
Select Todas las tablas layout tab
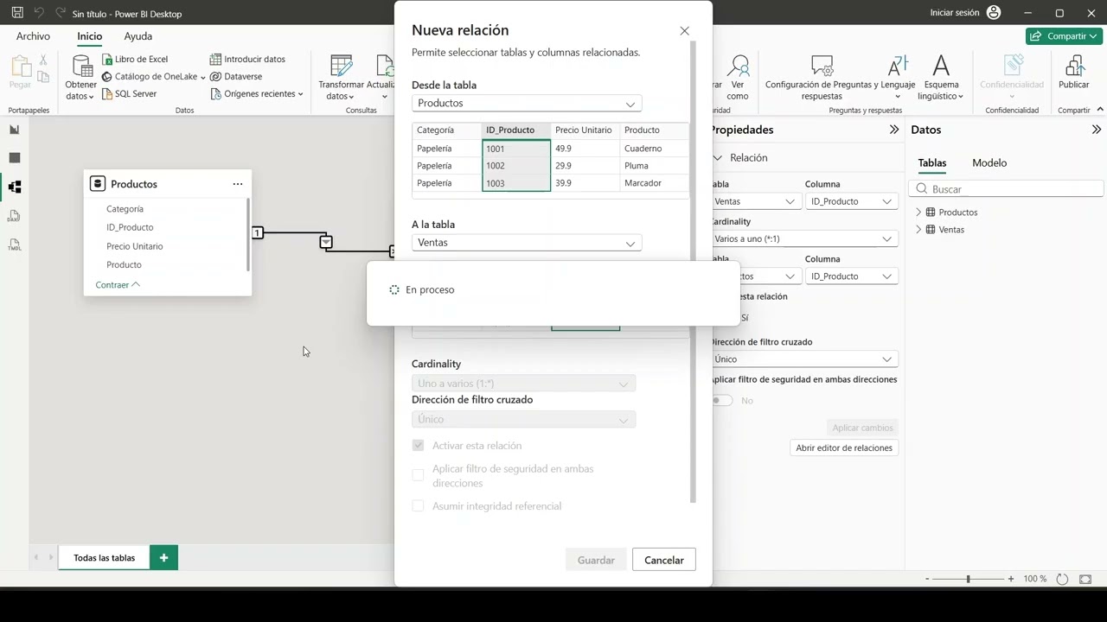point(104,558)
